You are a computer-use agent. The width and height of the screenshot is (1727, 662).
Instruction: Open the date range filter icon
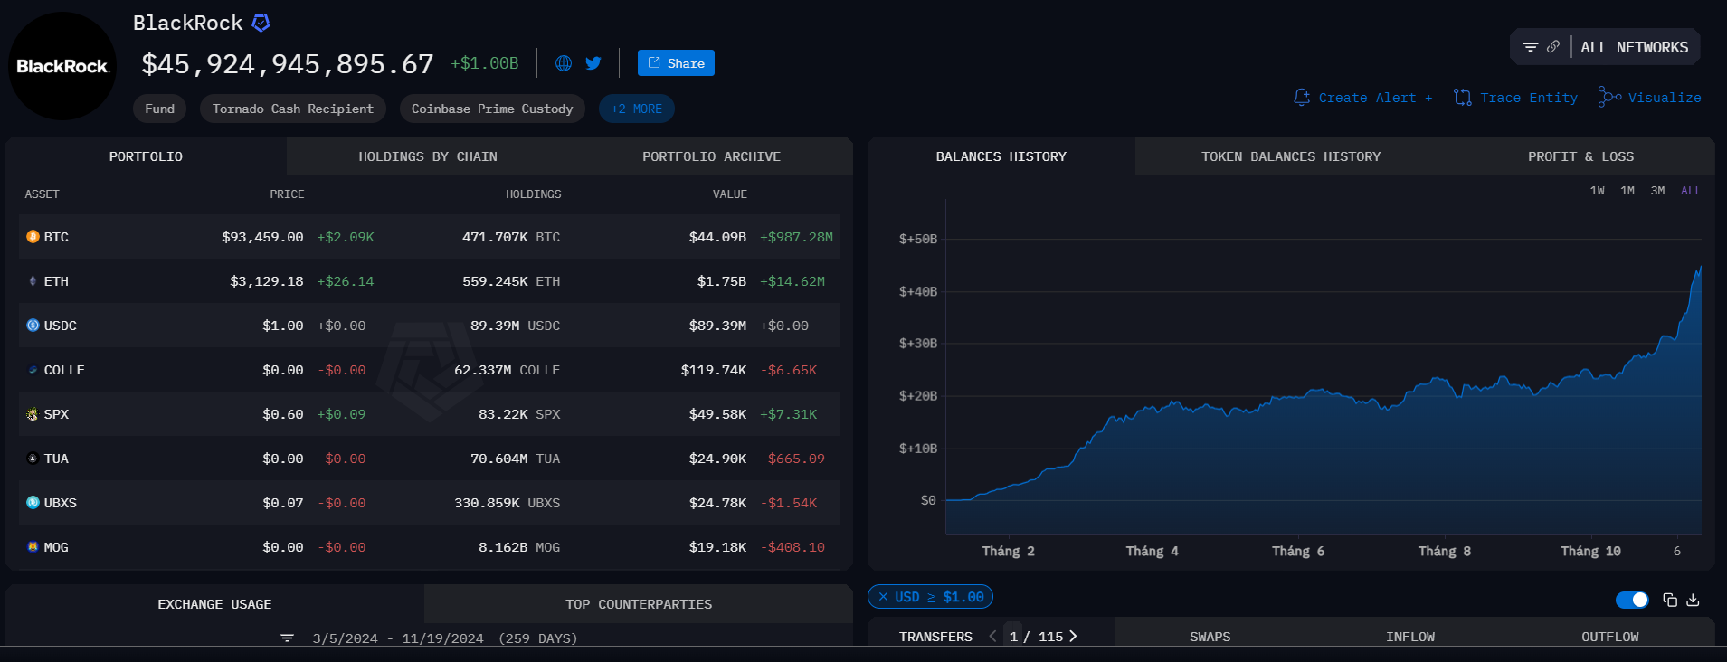(287, 638)
